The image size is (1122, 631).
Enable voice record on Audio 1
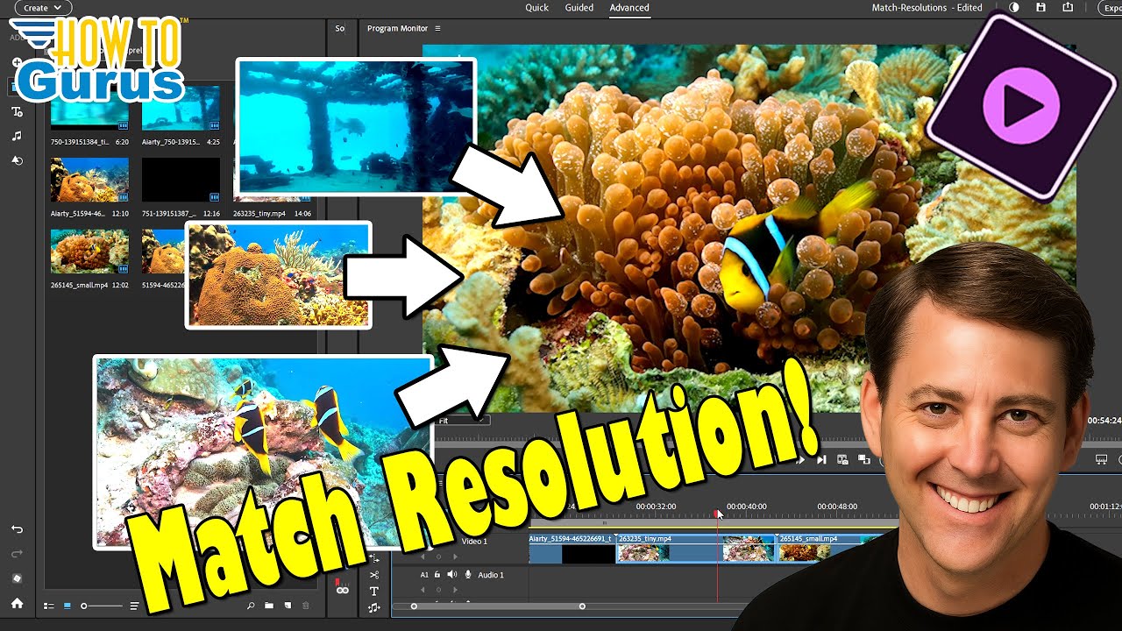coord(468,575)
